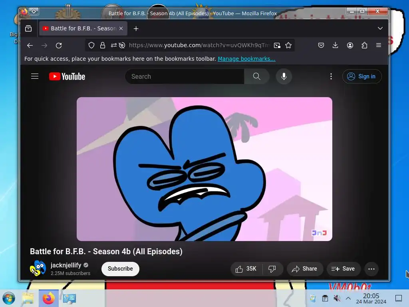
Task: Open a new browser tab
Action: [x=136, y=28]
